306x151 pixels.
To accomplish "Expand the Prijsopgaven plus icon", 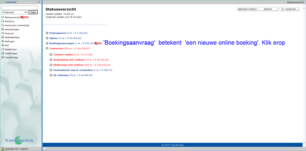I will click(47, 33).
